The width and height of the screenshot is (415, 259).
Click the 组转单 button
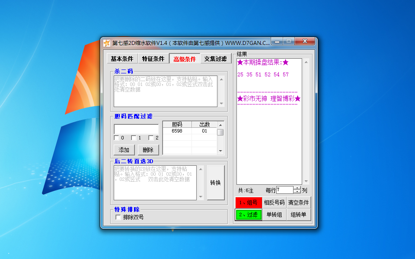pyautogui.click(x=299, y=215)
